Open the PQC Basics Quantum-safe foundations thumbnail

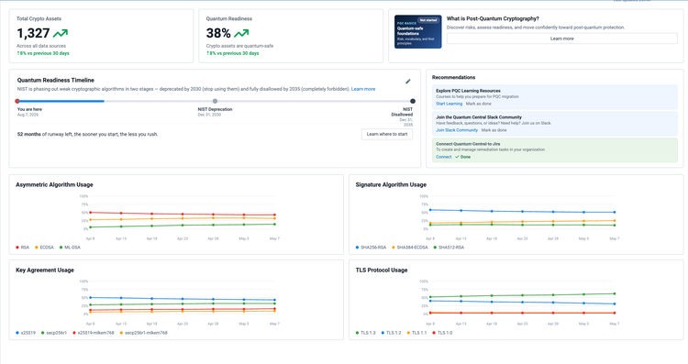coord(417,31)
